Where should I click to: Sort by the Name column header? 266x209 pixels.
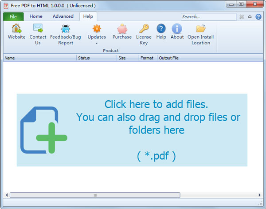tap(40, 58)
